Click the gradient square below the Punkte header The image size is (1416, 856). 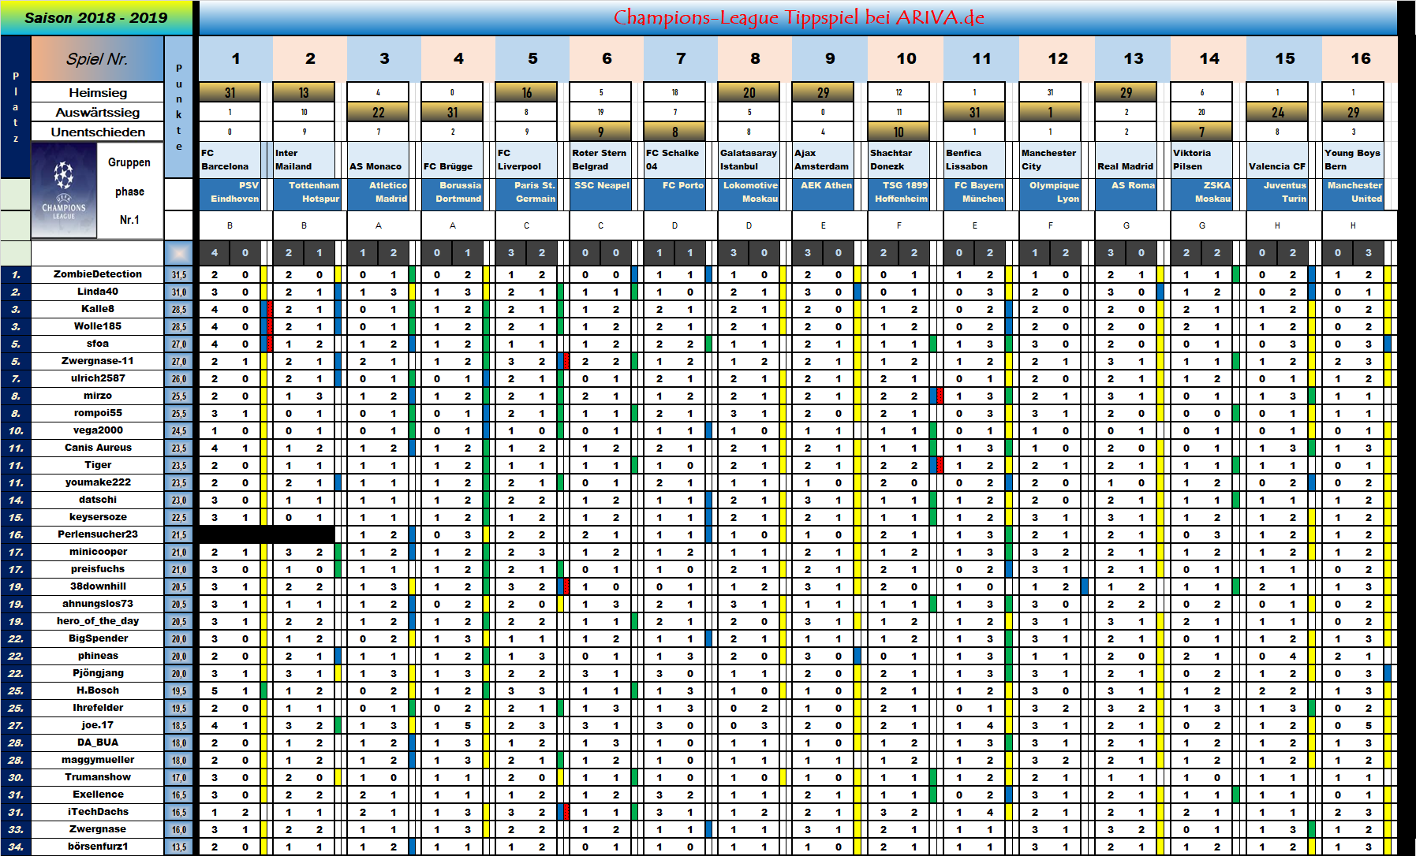[x=179, y=253]
